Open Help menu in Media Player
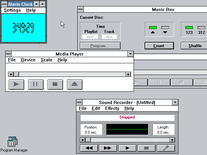Viewport: 207px width, 155px height. tap(62, 60)
